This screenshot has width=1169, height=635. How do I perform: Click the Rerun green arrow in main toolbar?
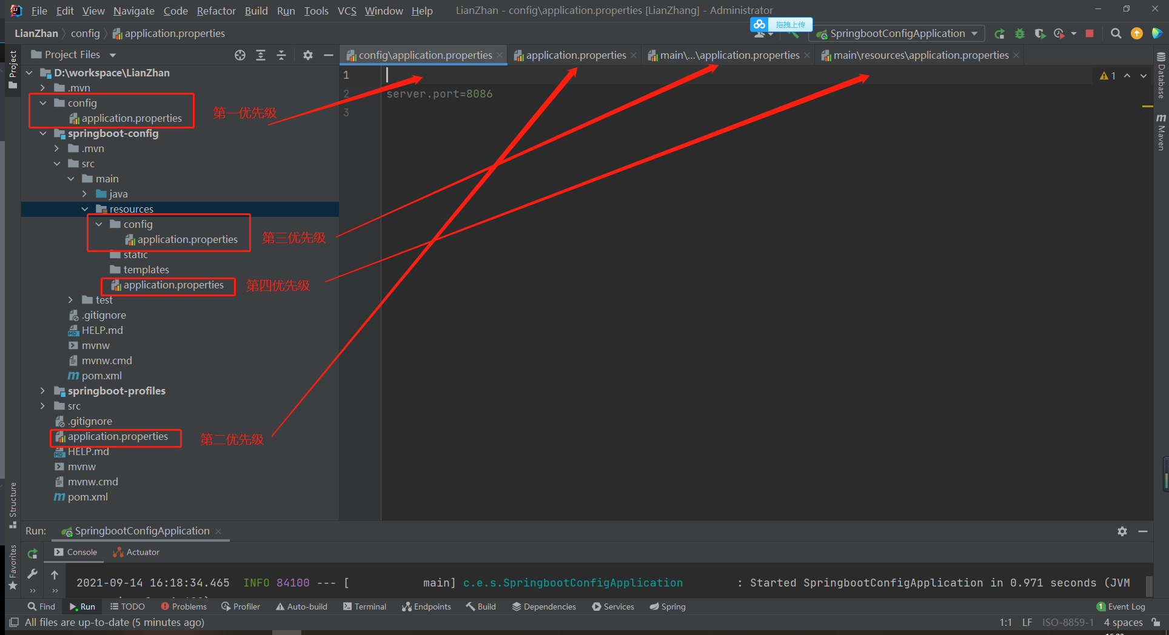[1000, 34]
